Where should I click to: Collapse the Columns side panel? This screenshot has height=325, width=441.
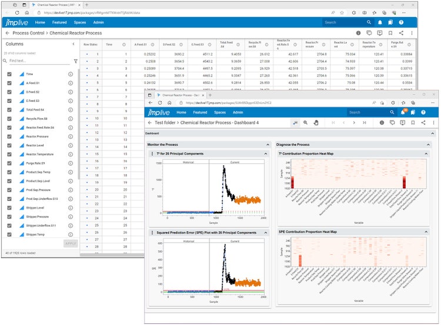[x=73, y=44]
